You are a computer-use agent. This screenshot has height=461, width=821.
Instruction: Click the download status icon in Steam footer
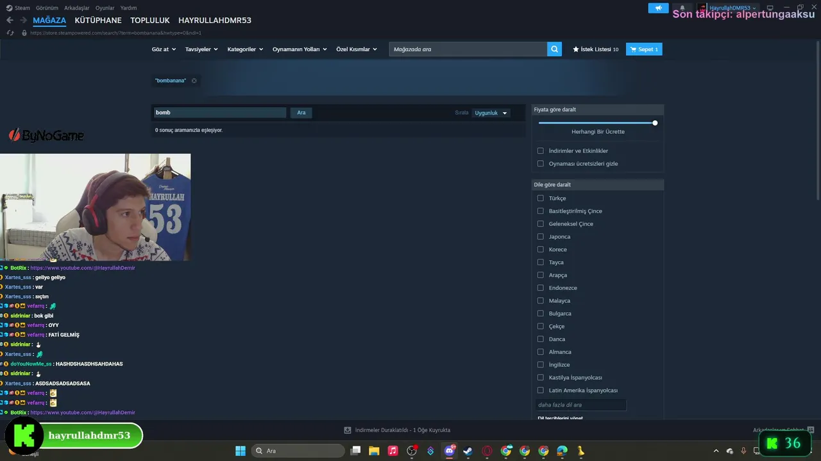click(348, 430)
